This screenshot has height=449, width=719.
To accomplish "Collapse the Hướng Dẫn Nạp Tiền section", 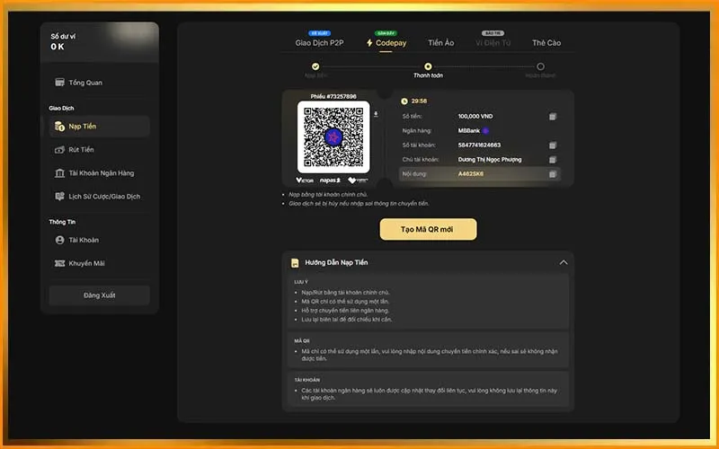I will (564, 262).
